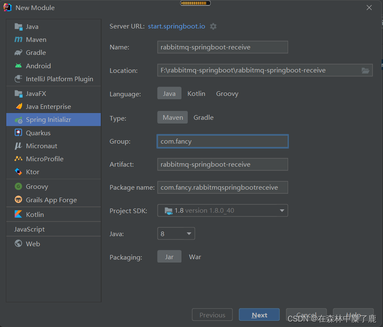383x327 pixels.
Task: Click the MicroProfile icon
Action: (18, 159)
